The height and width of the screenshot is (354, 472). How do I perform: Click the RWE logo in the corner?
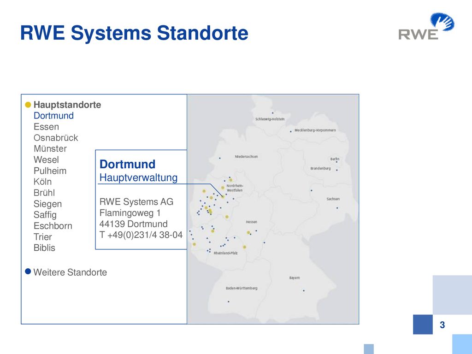point(426,26)
